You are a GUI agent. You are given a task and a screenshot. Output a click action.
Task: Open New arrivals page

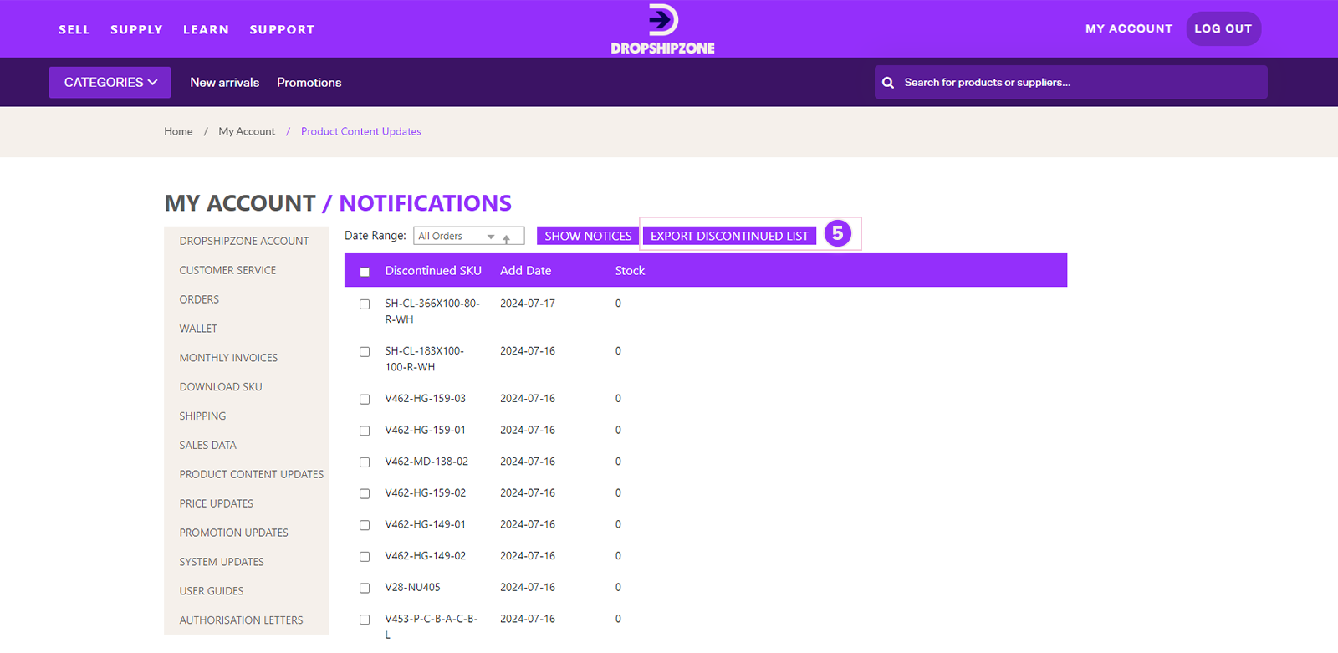225,83
